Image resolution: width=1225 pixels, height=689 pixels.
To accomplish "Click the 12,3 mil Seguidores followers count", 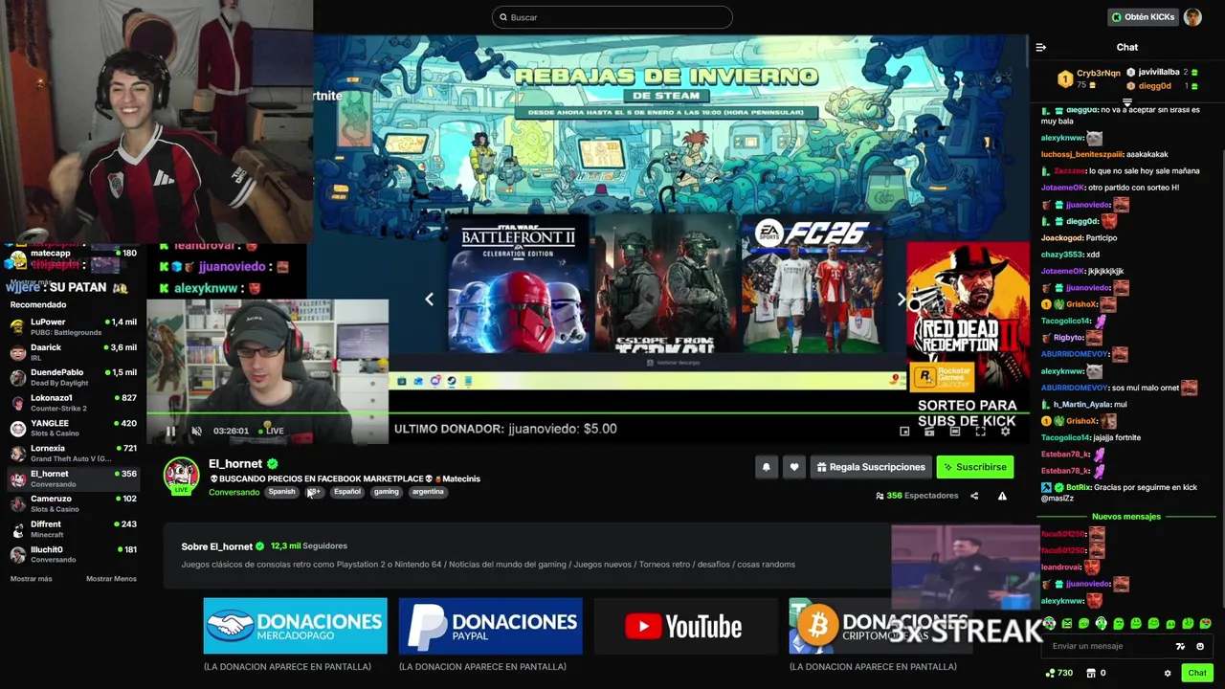I will click(x=309, y=546).
